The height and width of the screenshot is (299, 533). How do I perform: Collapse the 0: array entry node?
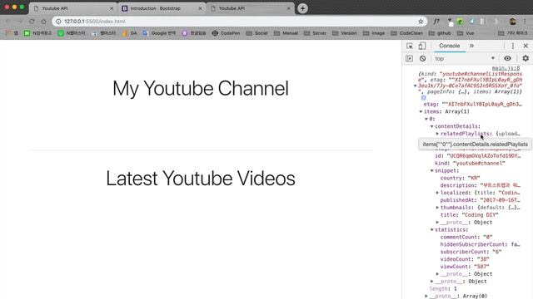426,119
